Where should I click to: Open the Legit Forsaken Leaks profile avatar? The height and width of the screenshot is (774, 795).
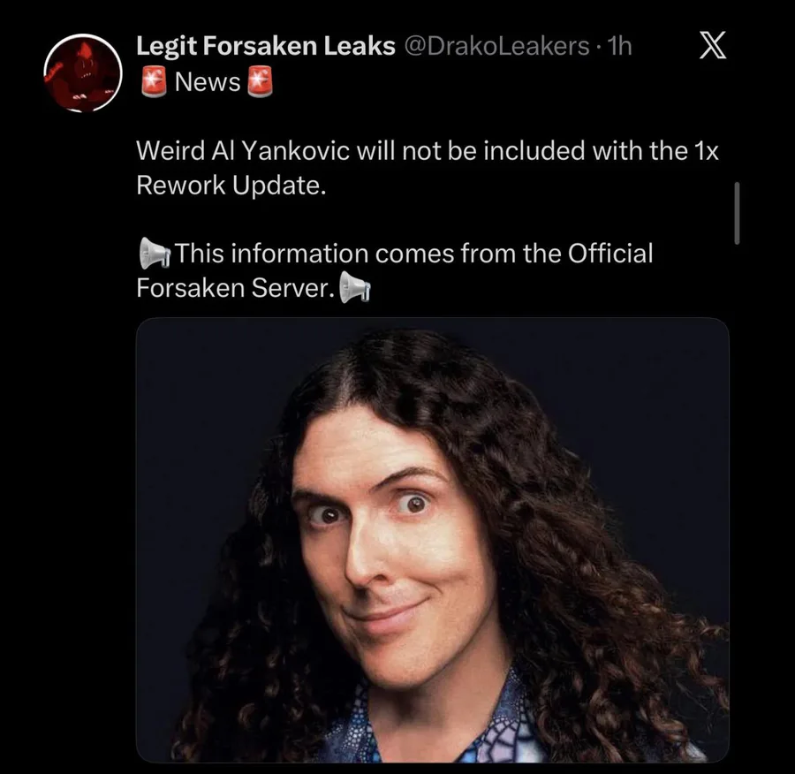[x=83, y=72]
